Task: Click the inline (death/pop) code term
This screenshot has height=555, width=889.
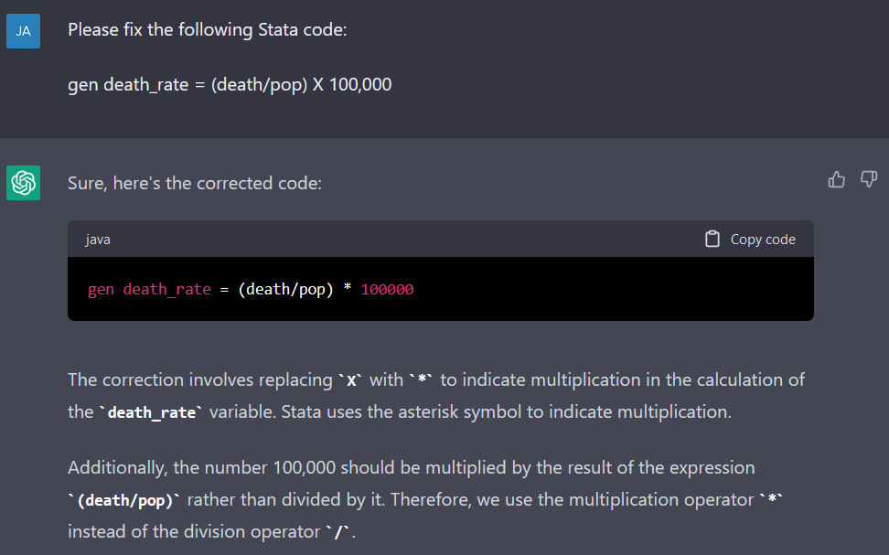Action: [x=124, y=500]
